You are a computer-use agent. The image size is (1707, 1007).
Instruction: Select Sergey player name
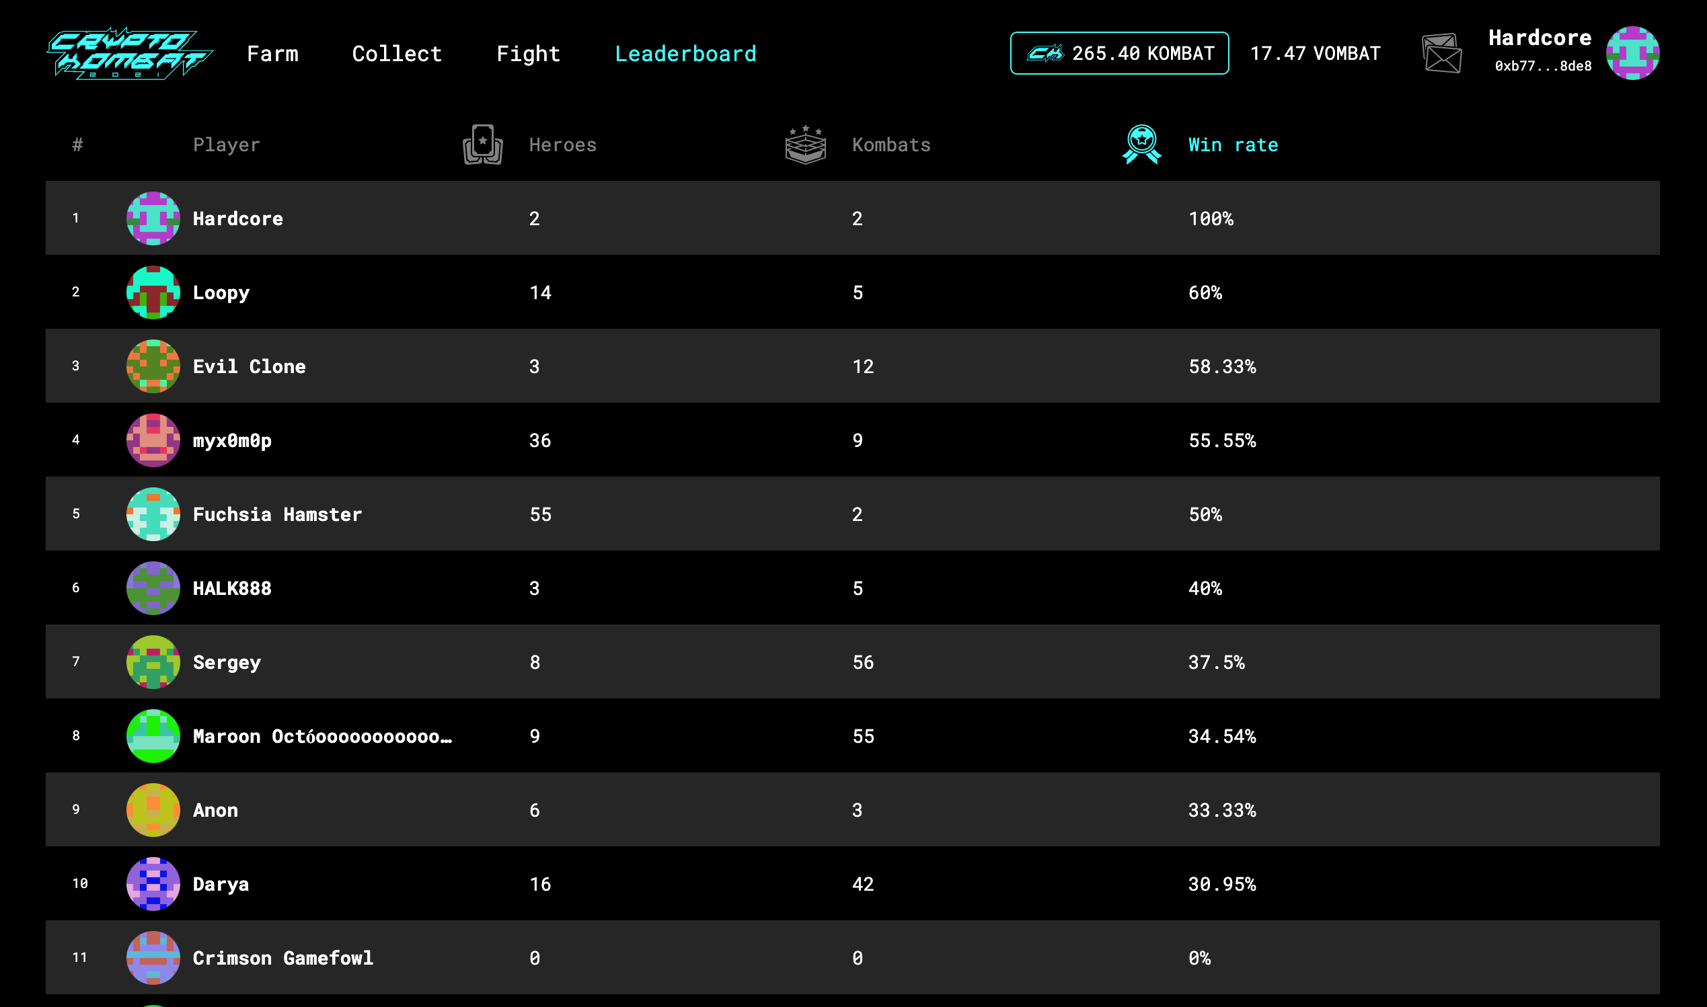(227, 662)
